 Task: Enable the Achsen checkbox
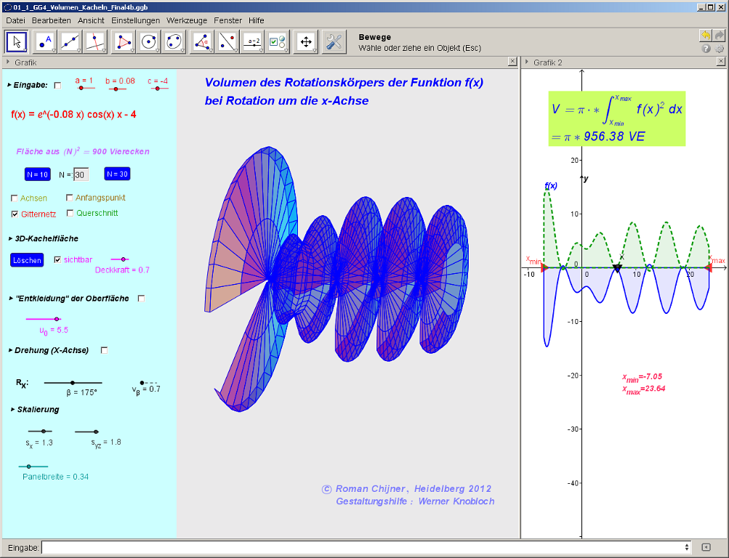point(15,198)
